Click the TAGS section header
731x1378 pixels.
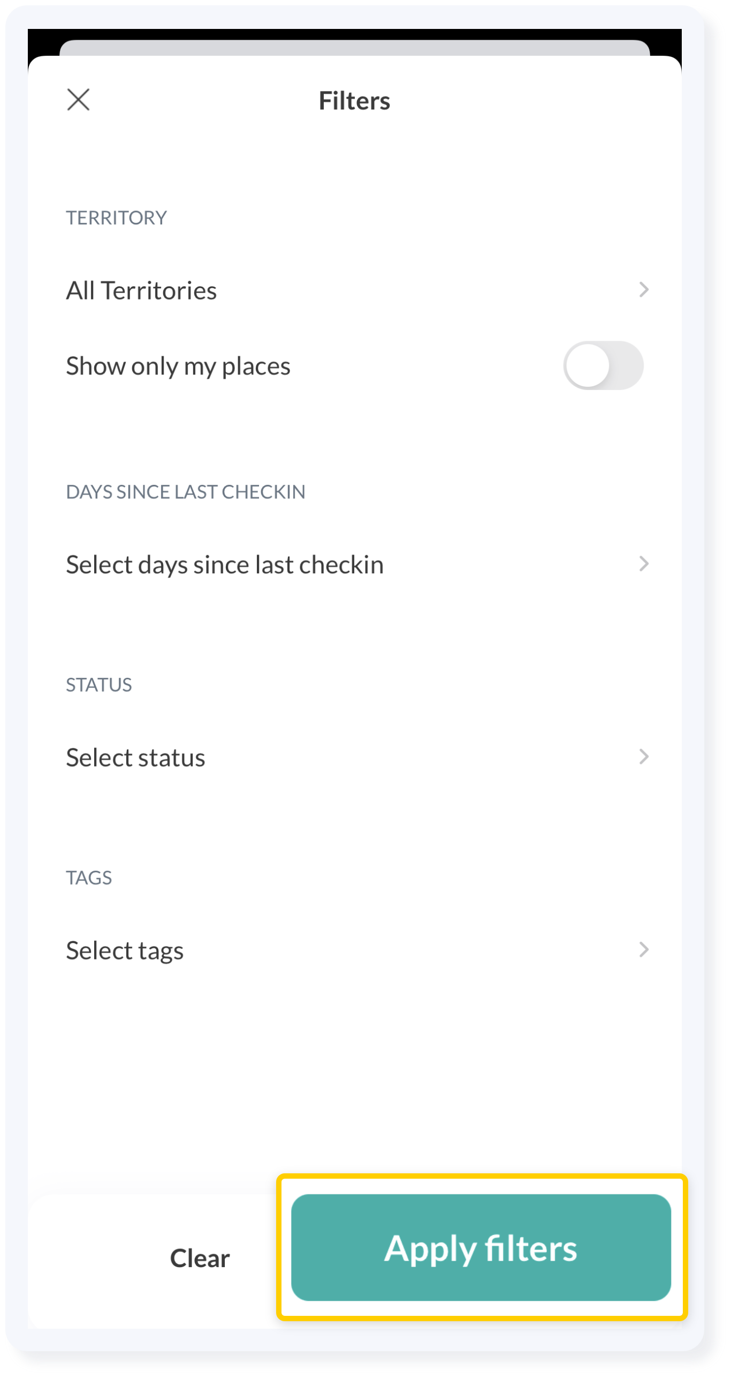[x=89, y=878]
